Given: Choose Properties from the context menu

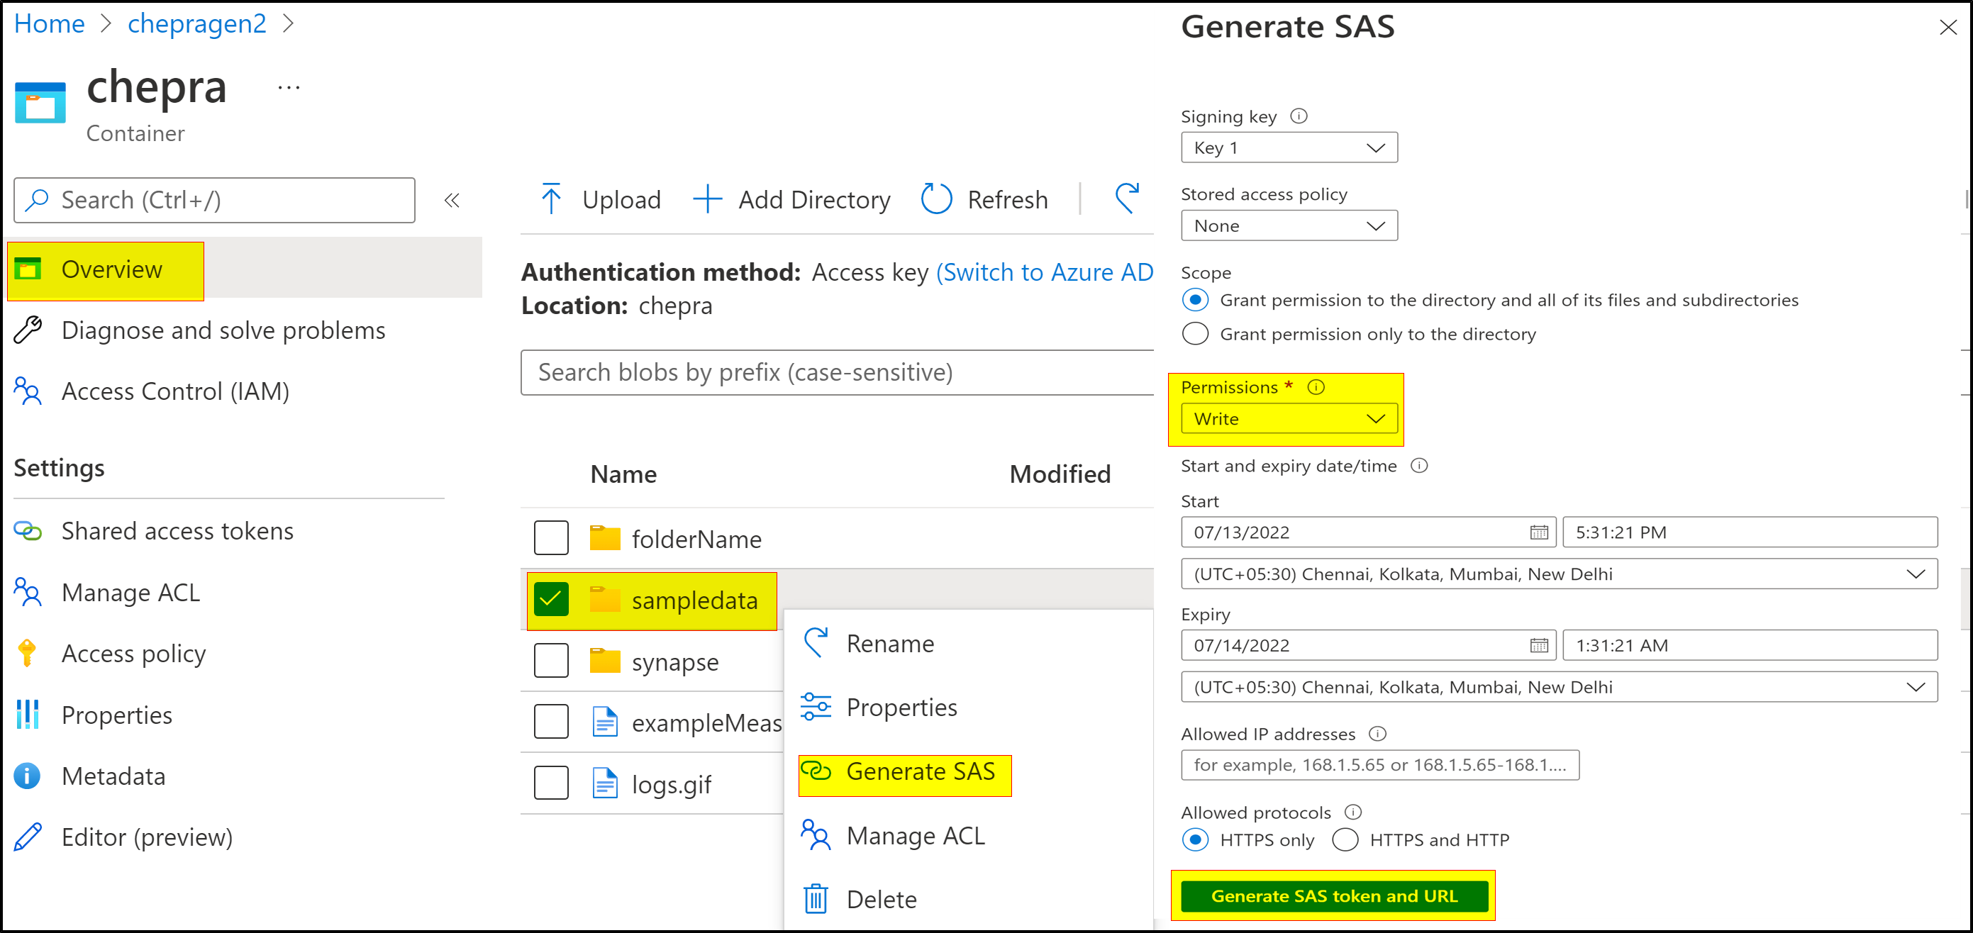Looking at the screenshot, I should [968, 708].
